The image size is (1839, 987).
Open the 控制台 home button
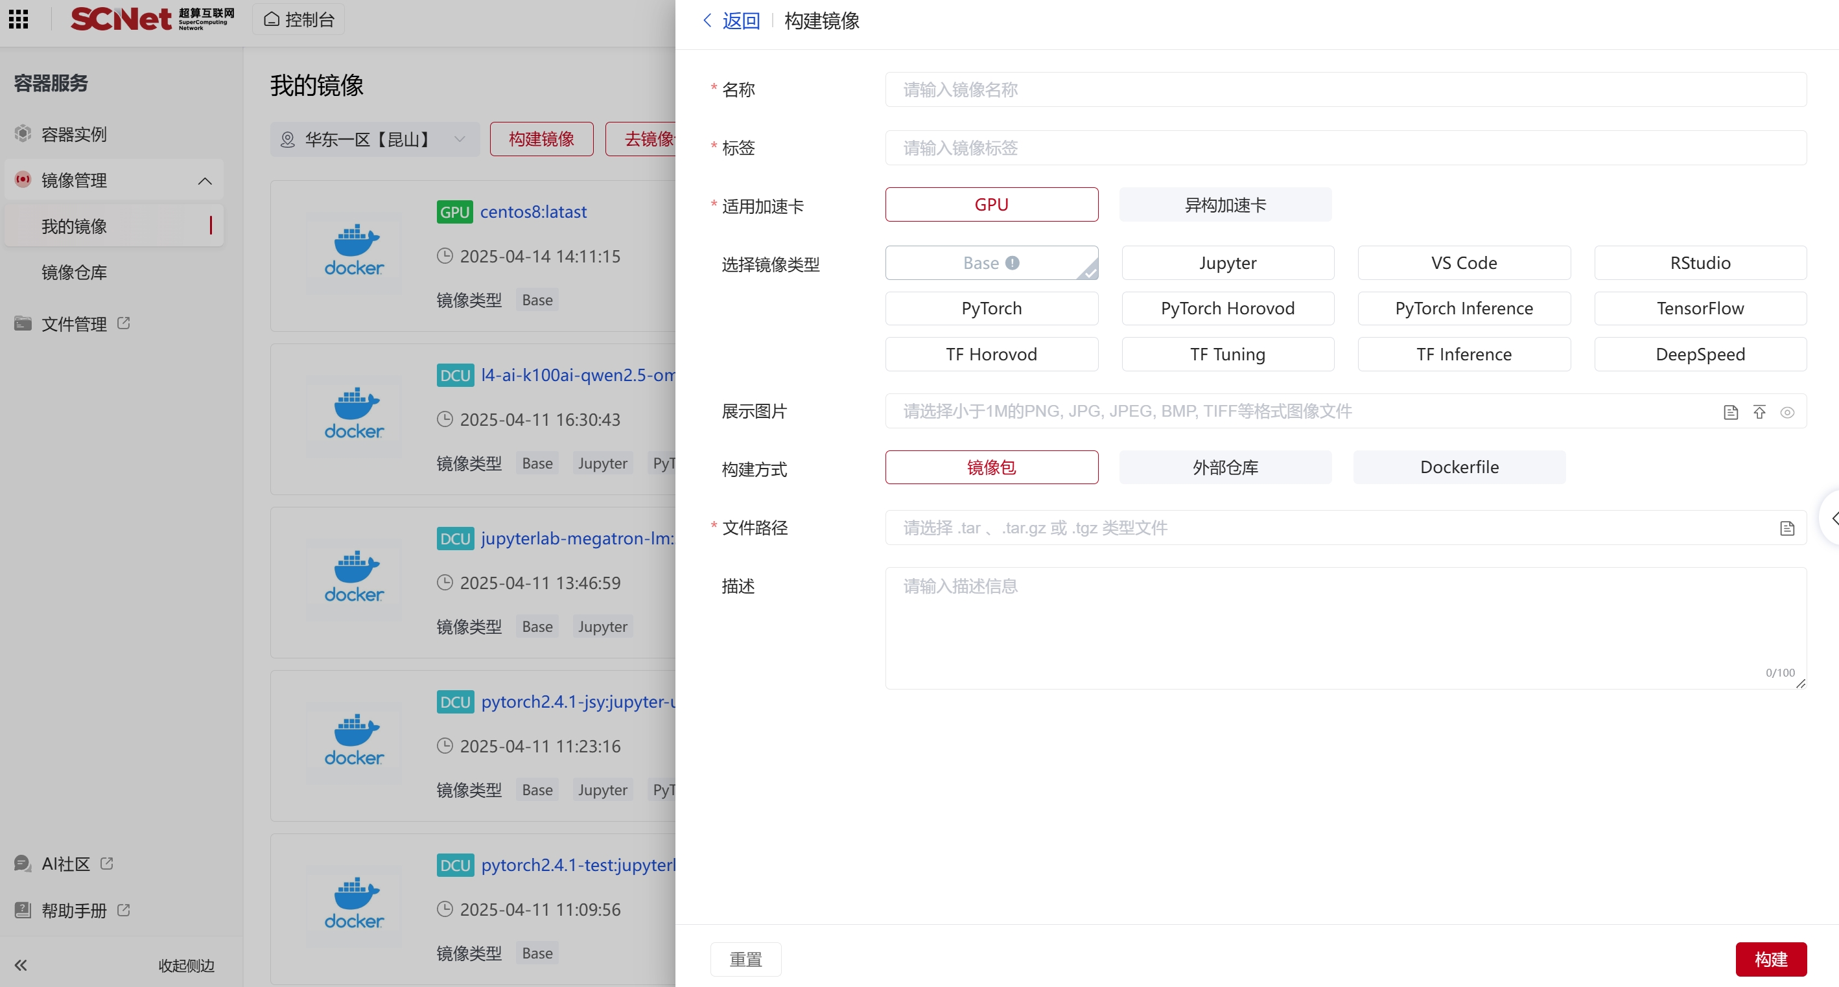[298, 19]
